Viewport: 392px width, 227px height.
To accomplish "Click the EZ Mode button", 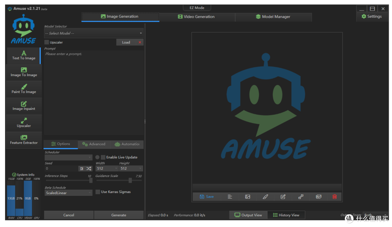I will click(x=197, y=8).
